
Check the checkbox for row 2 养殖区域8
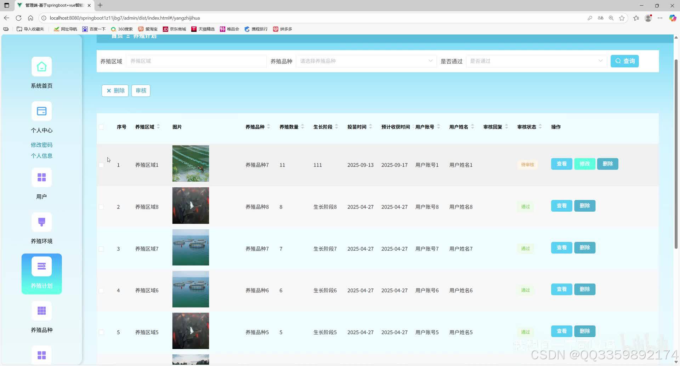coord(102,207)
